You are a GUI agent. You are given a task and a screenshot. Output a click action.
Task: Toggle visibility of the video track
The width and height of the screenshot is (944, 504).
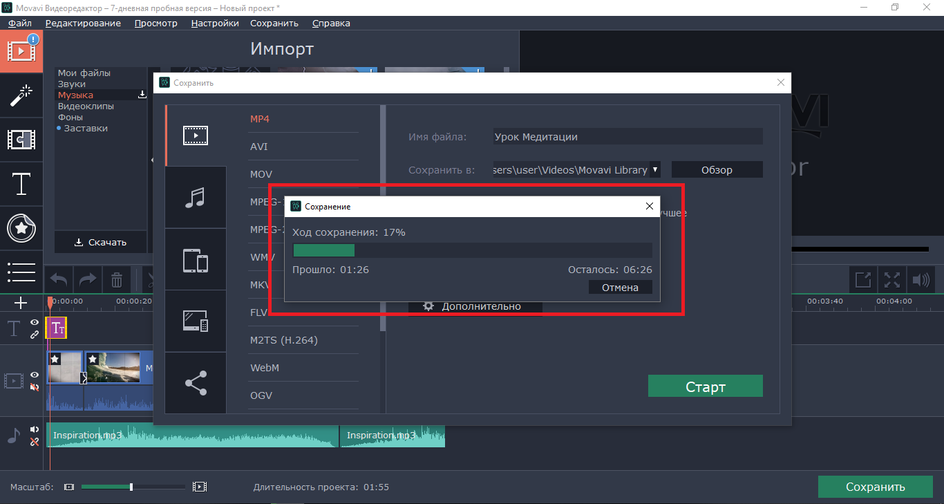coord(35,375)
